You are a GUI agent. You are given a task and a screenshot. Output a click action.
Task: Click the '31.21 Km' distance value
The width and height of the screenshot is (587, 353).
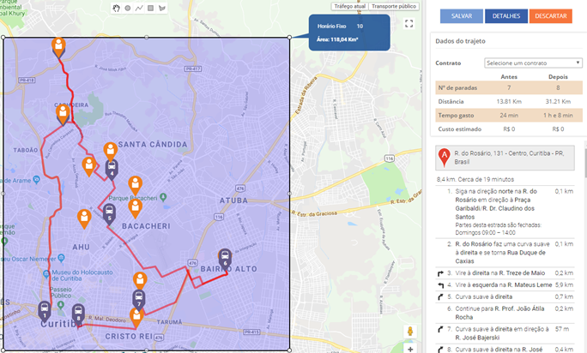(558, 101)
